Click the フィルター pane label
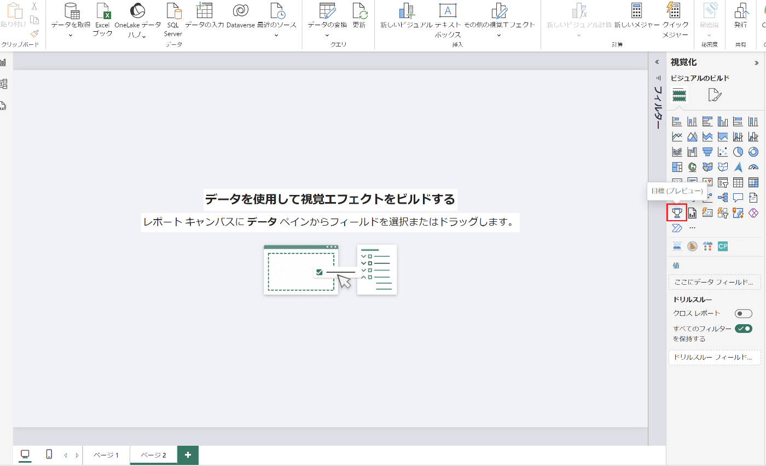Screen dimensions: 766x466 658,107
